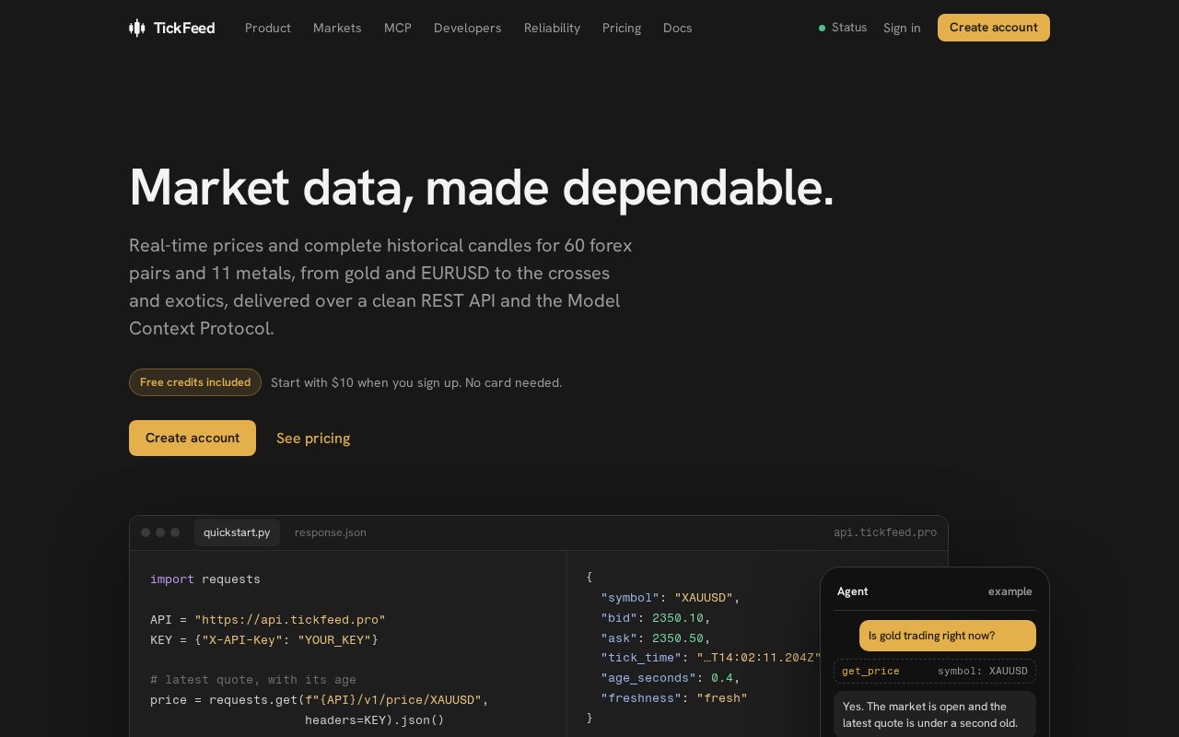Click the "symbol": "XAUUSD" JSON line
Screen dimensions: 1179x737
point(671,598)
